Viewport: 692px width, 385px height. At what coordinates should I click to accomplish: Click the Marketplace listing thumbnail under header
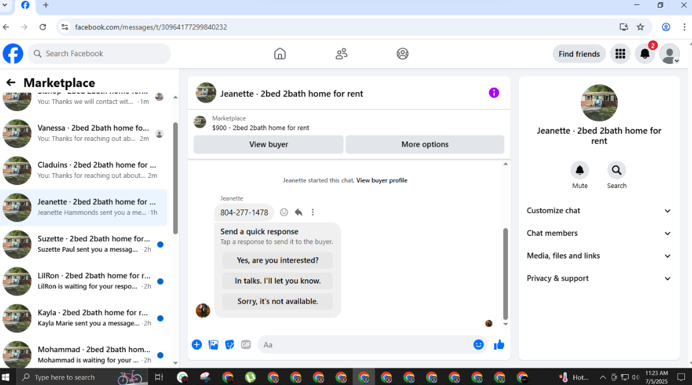click(x=200, y=122)
